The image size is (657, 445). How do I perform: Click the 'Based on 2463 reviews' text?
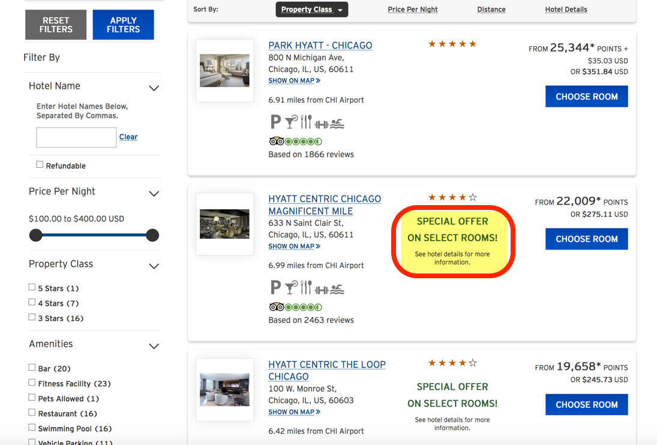311,320
